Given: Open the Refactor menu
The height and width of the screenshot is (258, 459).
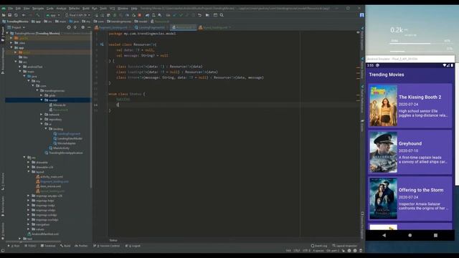Looking at the screenshot, I should (x=74, y=9).
